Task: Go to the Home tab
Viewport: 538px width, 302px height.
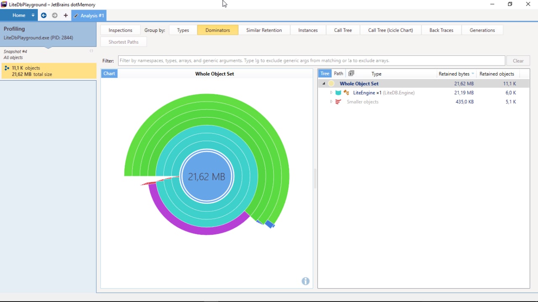Action: tap(18, 16)
